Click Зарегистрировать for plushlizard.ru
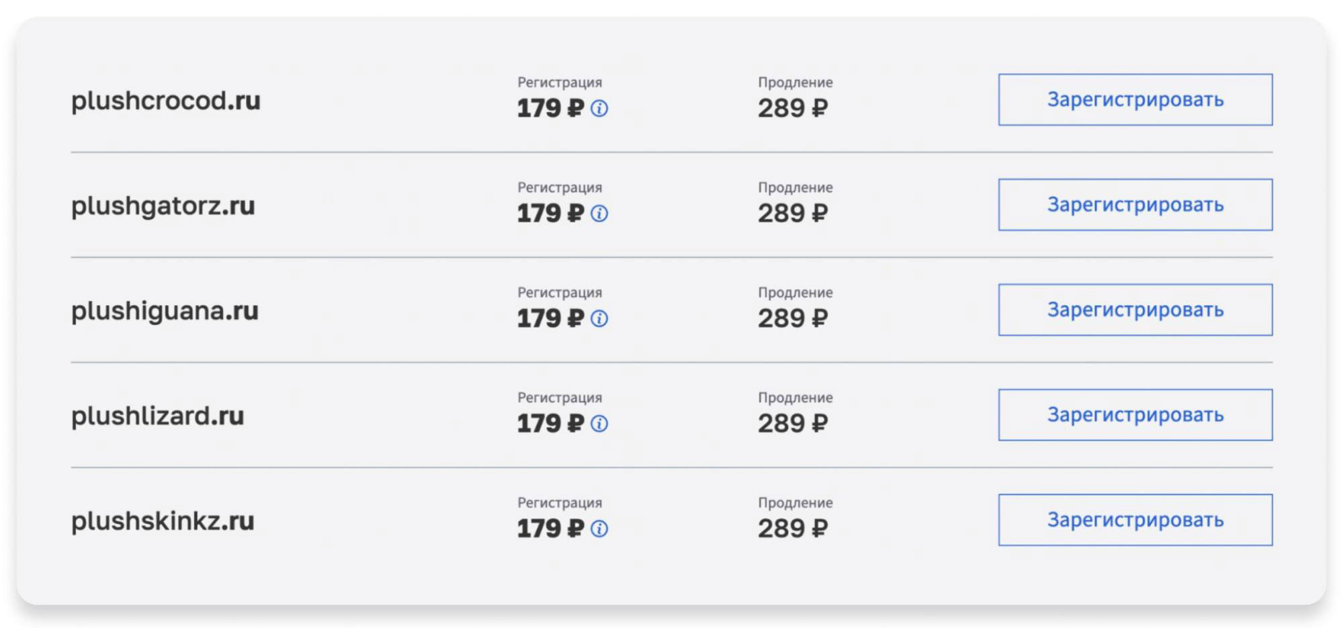1343x628 pixels. coord(1135,415)
